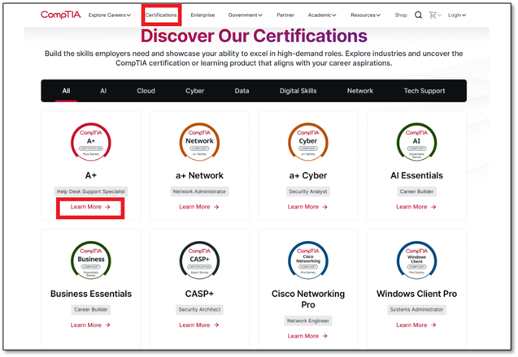This screenshot has height=357, width=518.
Task: Click Learn More under CASP+
Action: point(199,325)
